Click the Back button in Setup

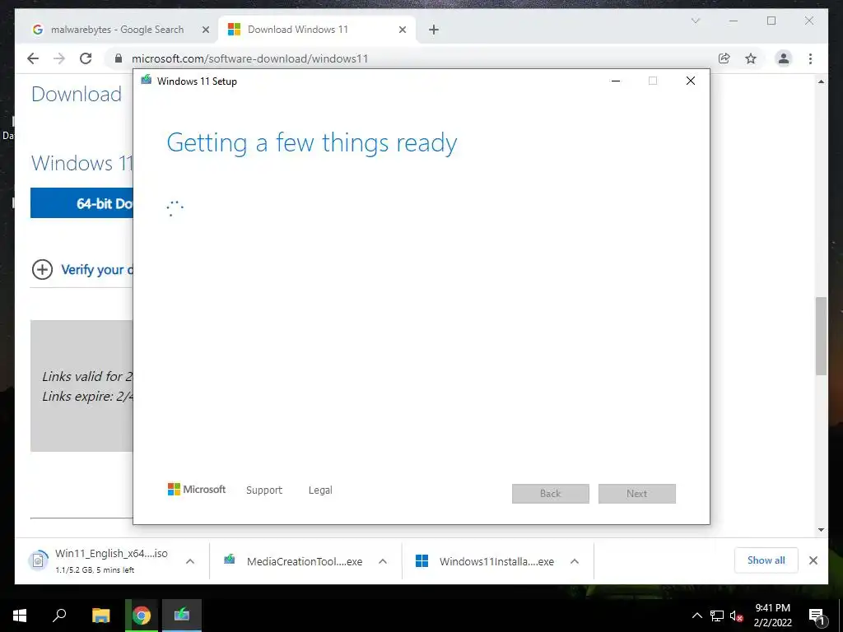(551, 494)
